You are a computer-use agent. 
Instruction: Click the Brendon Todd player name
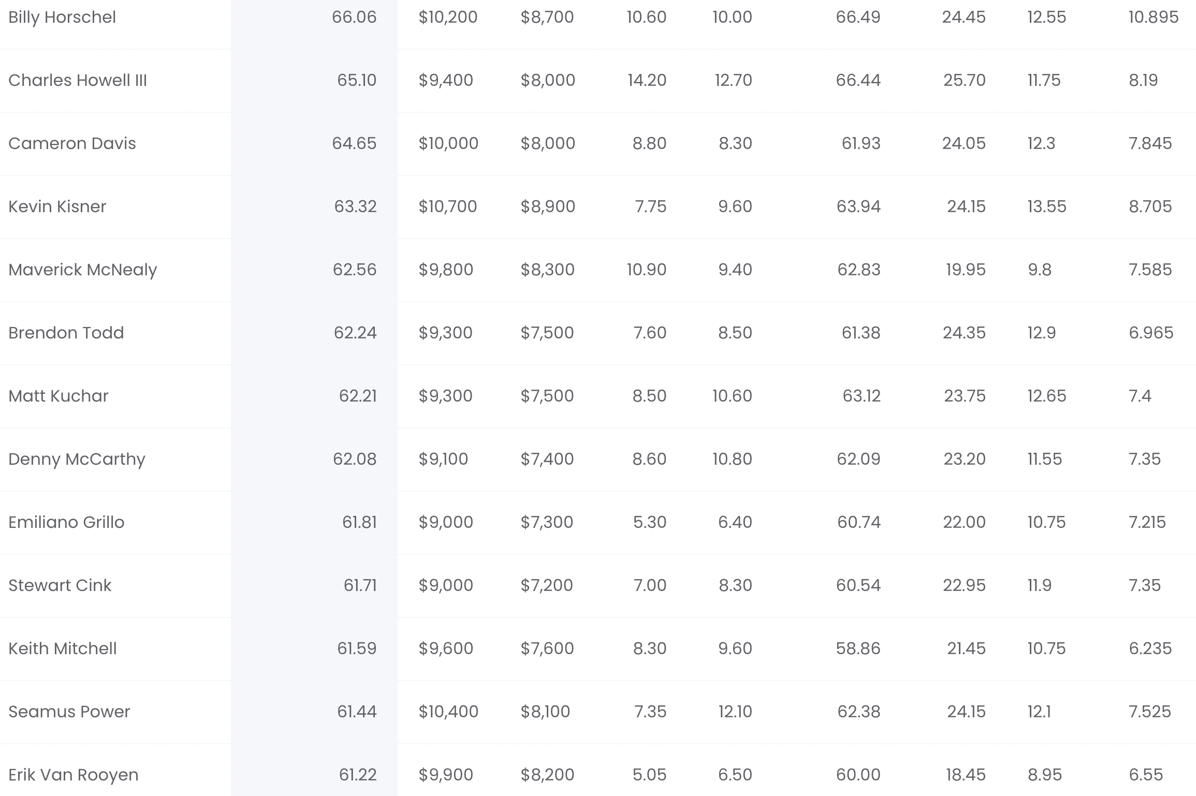click(66, 333)
